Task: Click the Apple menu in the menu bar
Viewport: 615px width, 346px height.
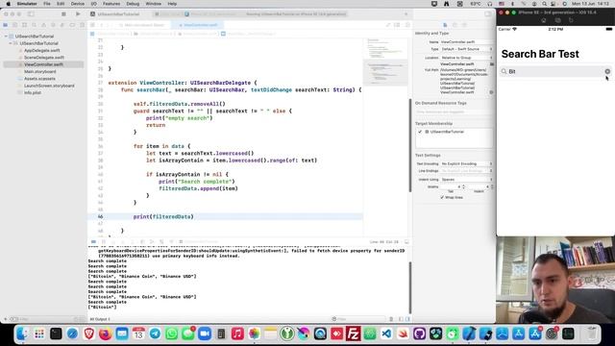Action: tap(8, 4)
